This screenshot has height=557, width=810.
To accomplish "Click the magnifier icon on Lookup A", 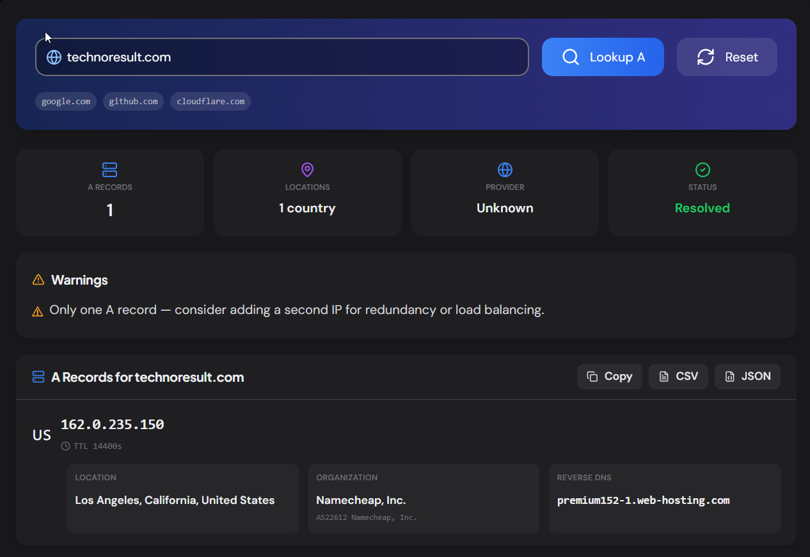I will coord(570,57).
